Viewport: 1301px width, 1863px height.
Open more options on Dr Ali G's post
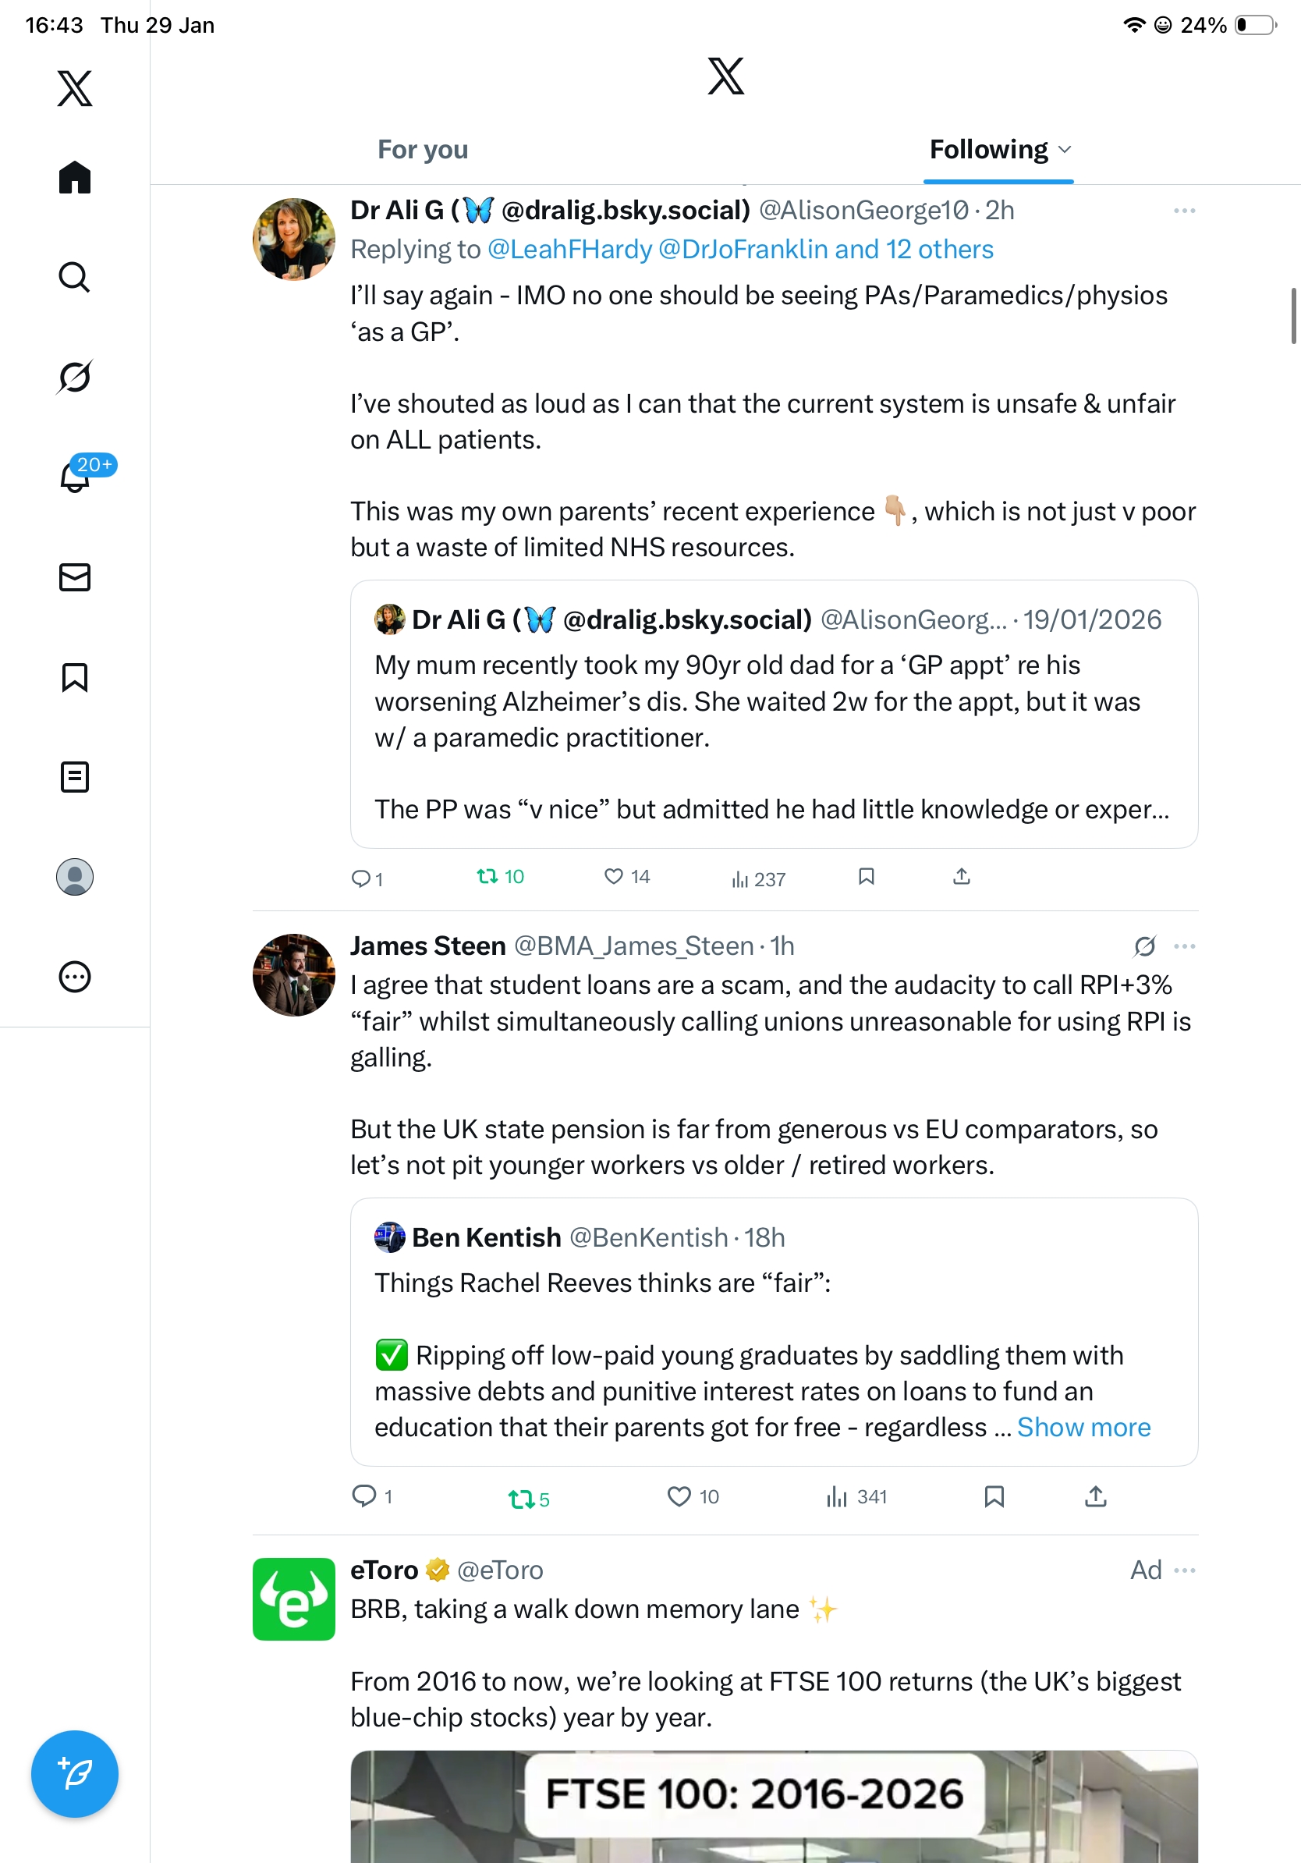(1184, 211)
